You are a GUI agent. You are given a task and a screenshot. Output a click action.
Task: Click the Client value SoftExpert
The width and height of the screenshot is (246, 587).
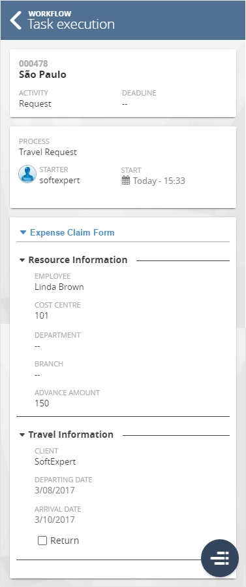(x=55, y=461)
